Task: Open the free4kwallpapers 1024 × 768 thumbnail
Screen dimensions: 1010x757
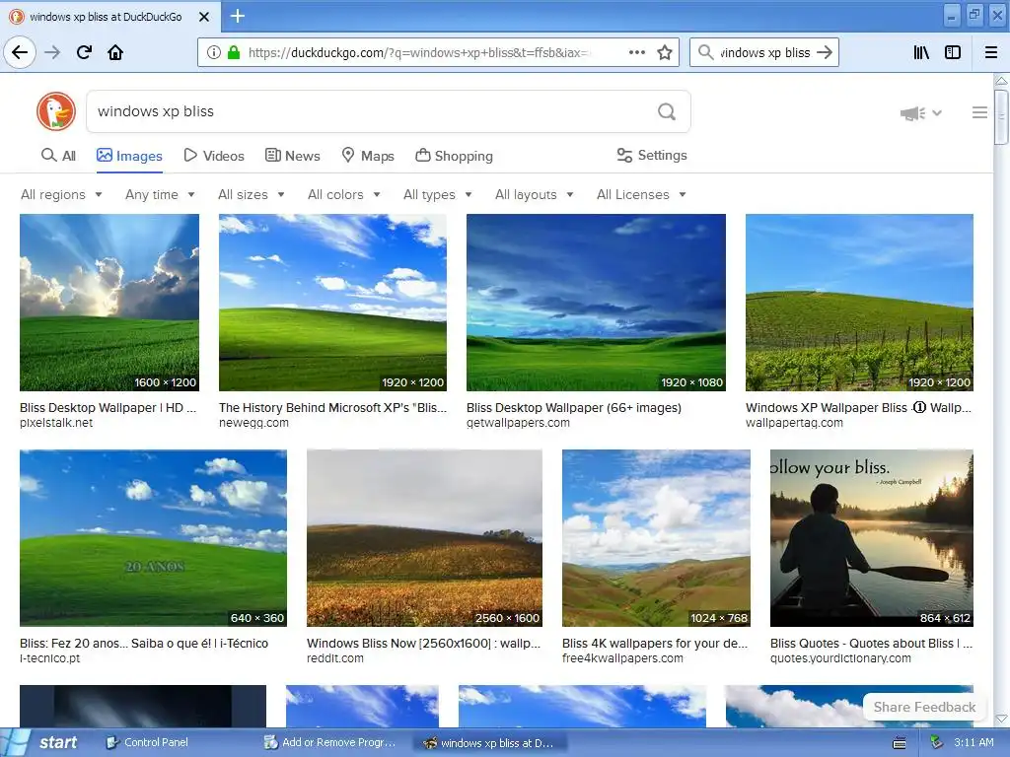Action: click(x=656, y=538)
